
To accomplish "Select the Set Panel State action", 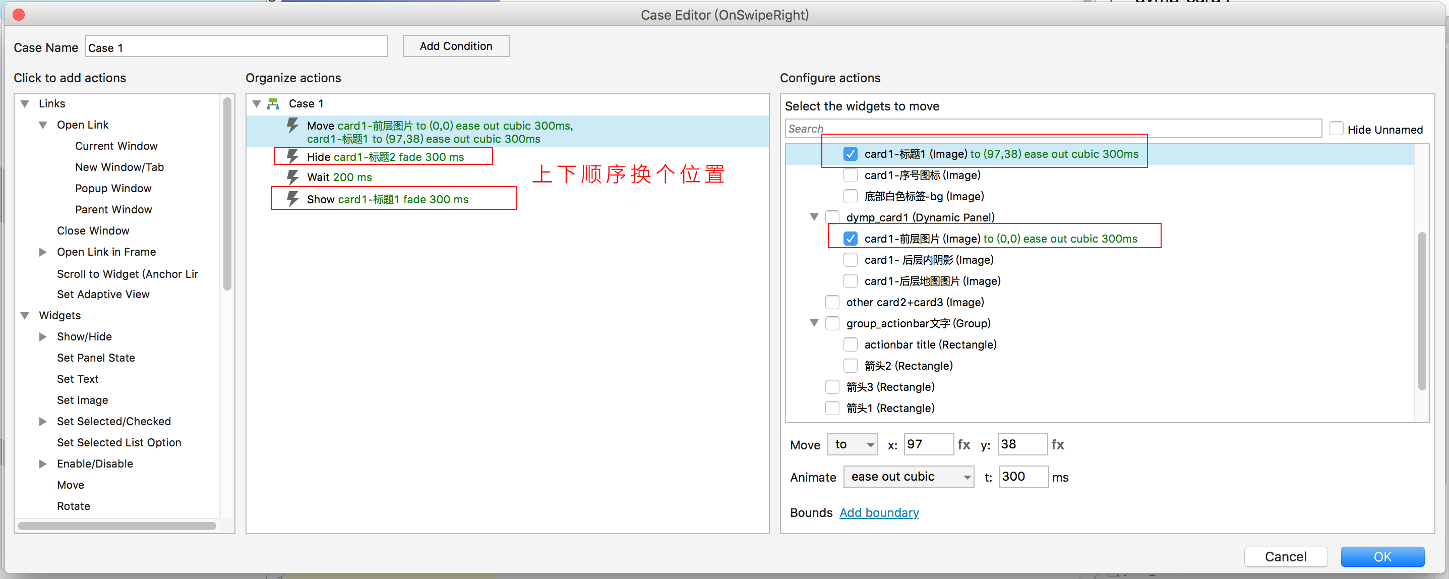I will 96,358.
